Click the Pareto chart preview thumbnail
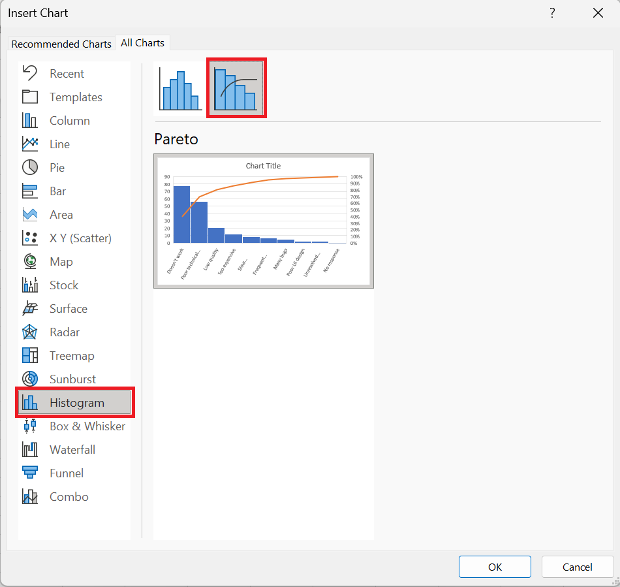 [x=264, y=221]
